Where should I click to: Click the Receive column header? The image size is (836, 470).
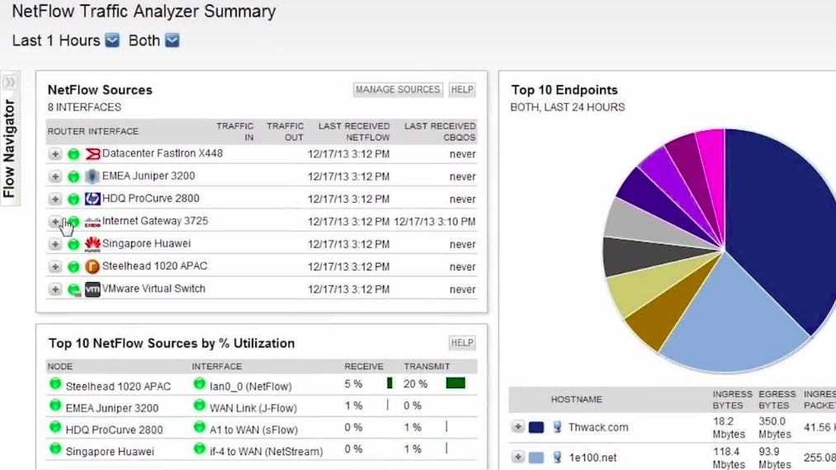pos(364,366)
